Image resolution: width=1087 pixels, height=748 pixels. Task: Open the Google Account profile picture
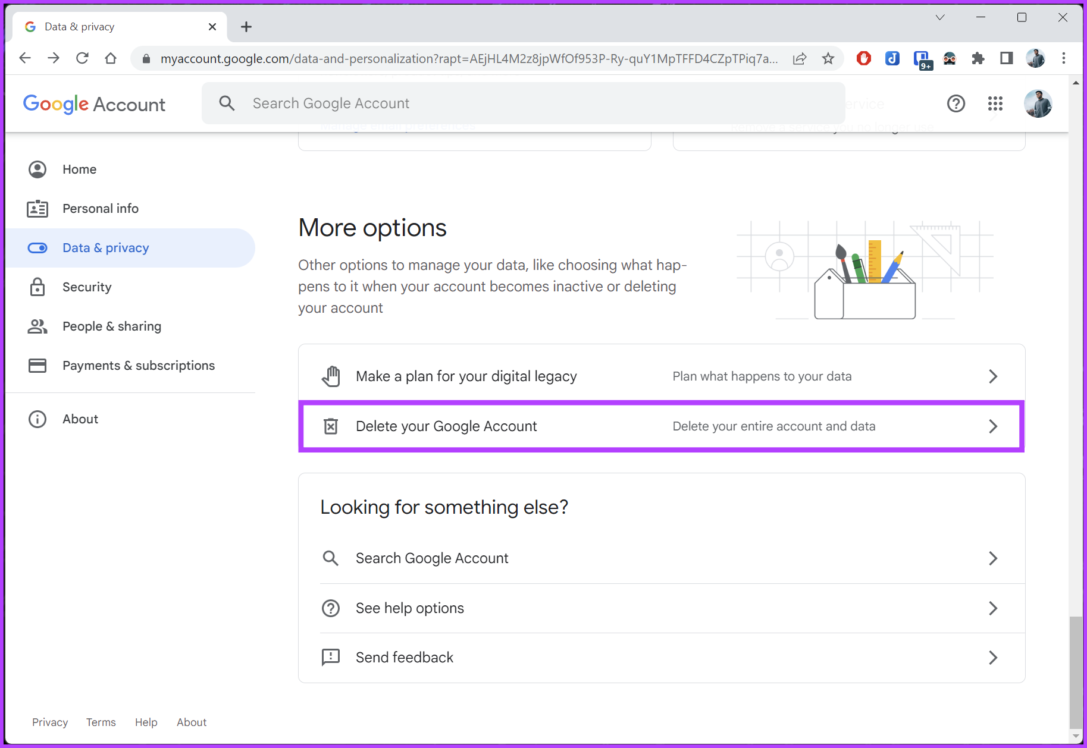(1038, 103)
